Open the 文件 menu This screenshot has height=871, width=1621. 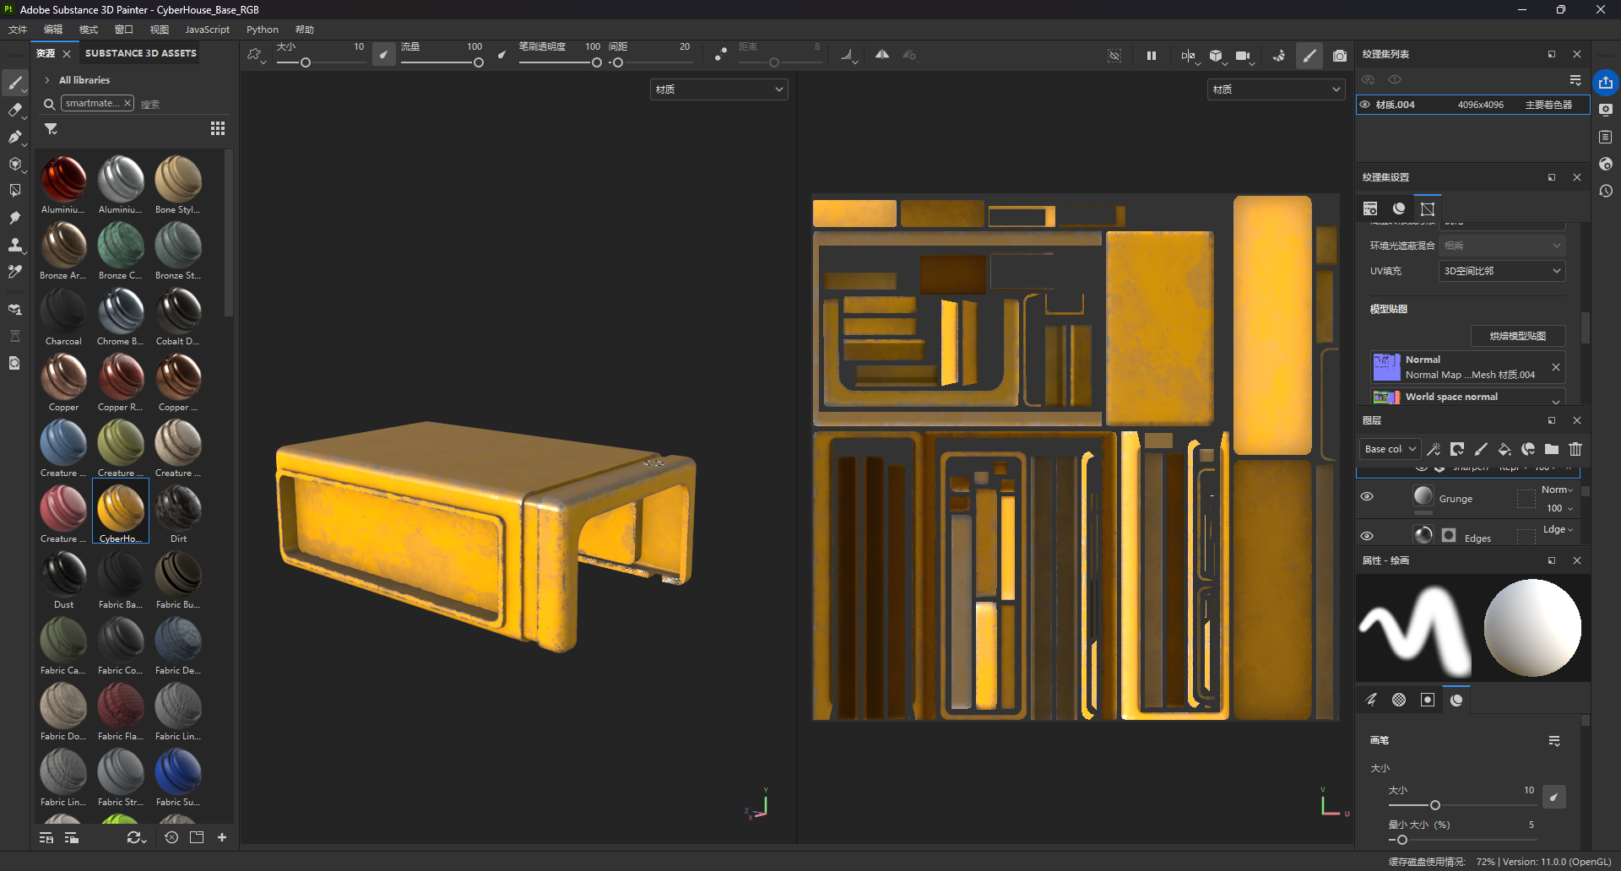click(18, 30)
